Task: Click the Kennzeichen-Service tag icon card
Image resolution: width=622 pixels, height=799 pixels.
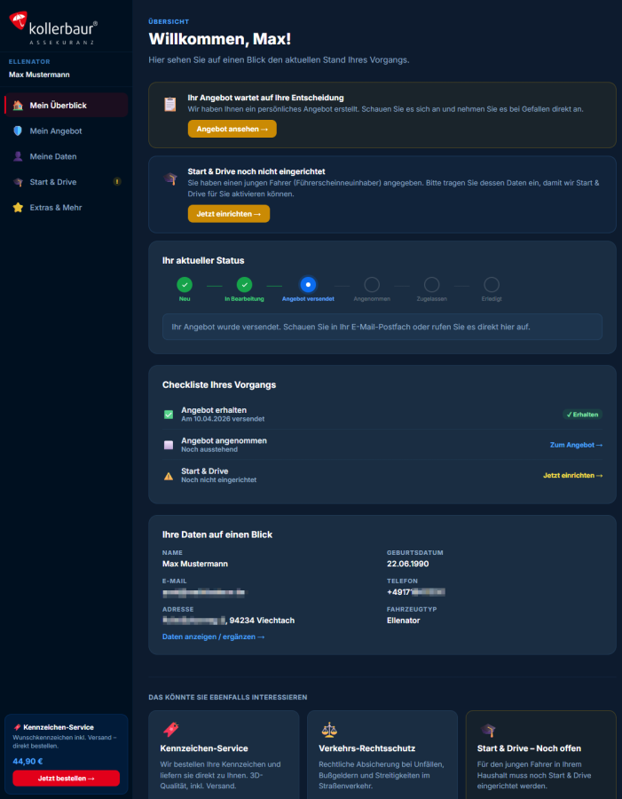Action: click(x=171, y=730)
